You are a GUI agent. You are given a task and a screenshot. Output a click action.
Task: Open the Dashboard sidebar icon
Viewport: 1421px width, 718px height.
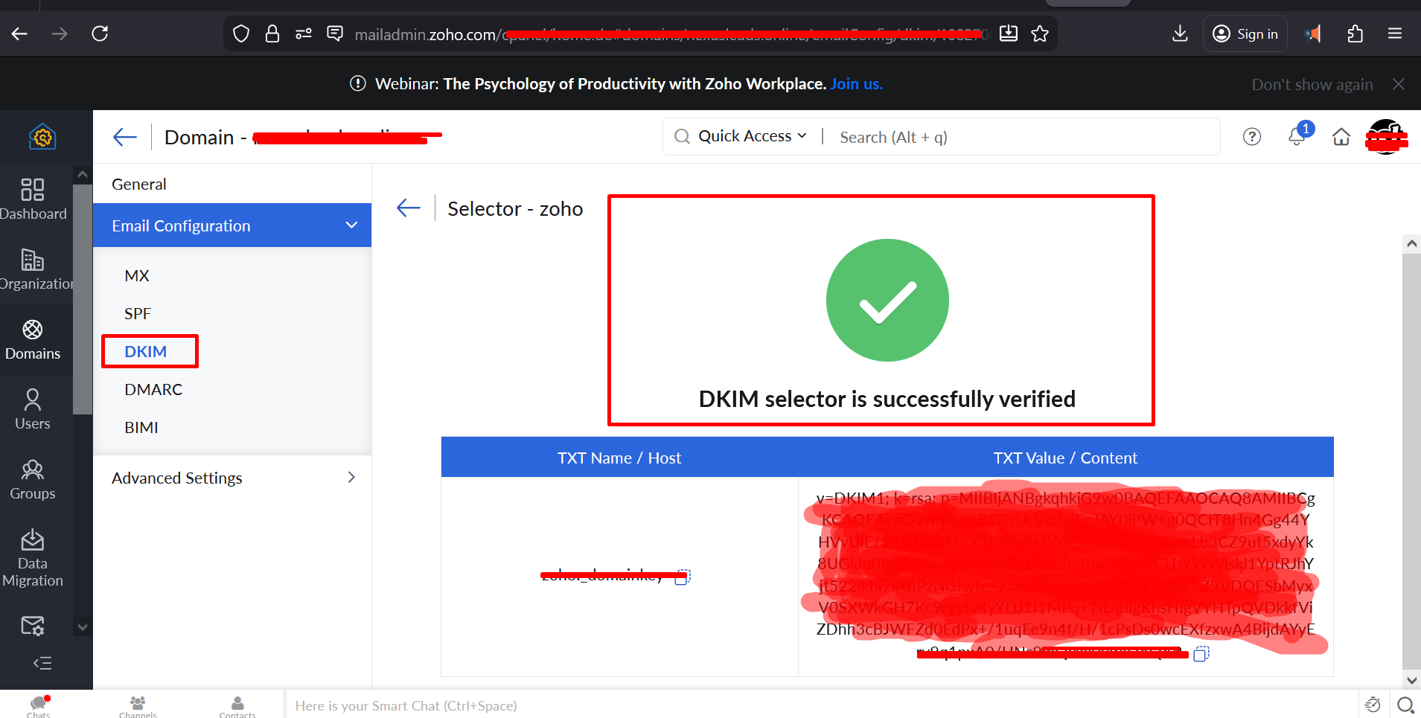[x=33, y=198]
